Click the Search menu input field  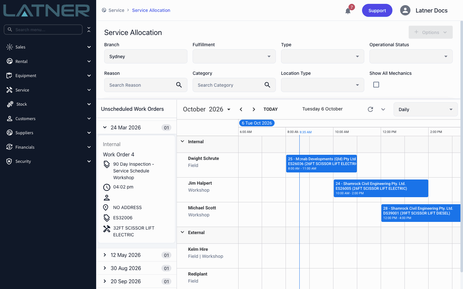click(43, 30)
